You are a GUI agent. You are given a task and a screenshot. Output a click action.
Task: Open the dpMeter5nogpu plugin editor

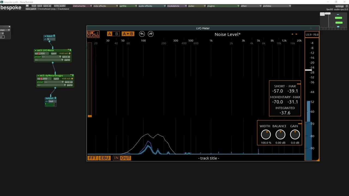pyautogui.click(x=56, y=79)
